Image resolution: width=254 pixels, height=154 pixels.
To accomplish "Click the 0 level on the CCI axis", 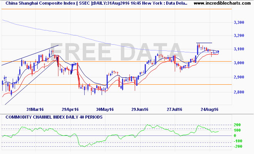I will pos(235,136).
